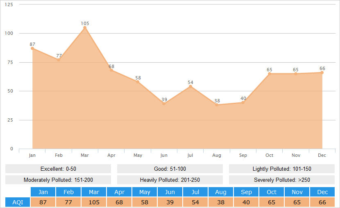Click the April data point at 68
Image resolution: width=340 pixels, height=208 pixels.
pos(111,70)
